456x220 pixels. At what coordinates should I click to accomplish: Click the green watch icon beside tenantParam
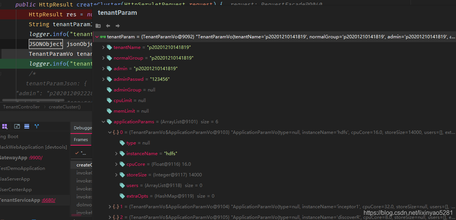[103, 37]
